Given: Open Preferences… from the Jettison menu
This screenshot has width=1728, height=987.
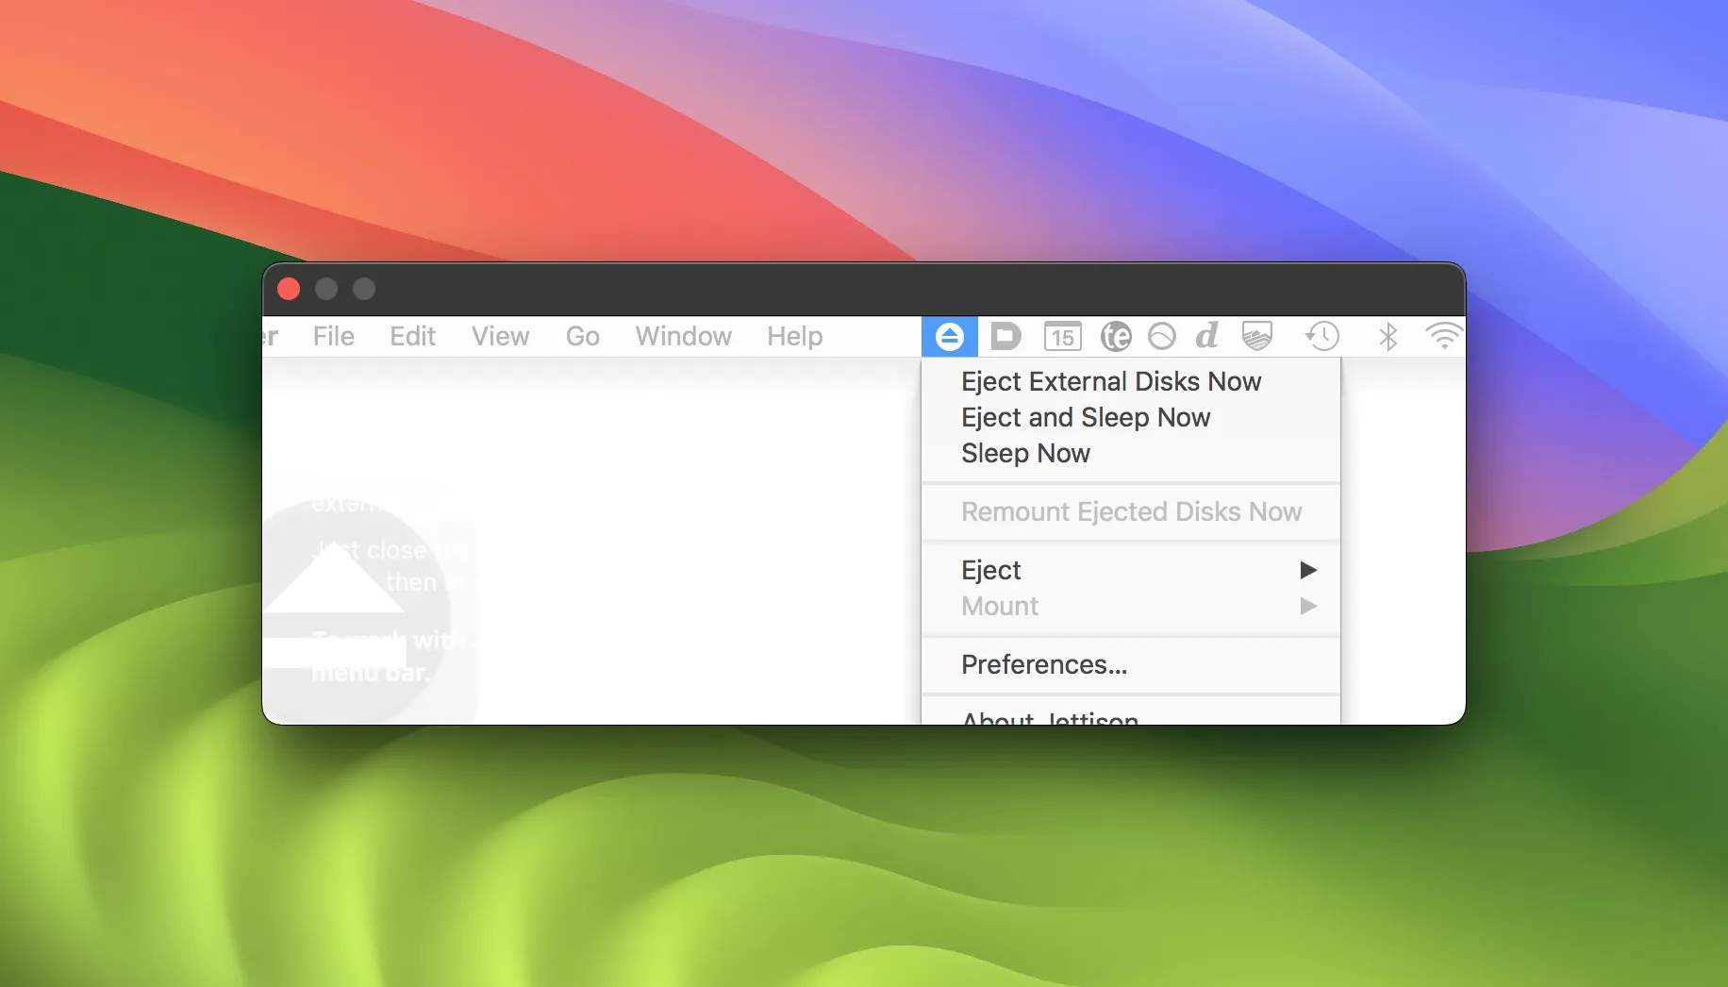Looking at the screenshot, I should [1043, 664].
